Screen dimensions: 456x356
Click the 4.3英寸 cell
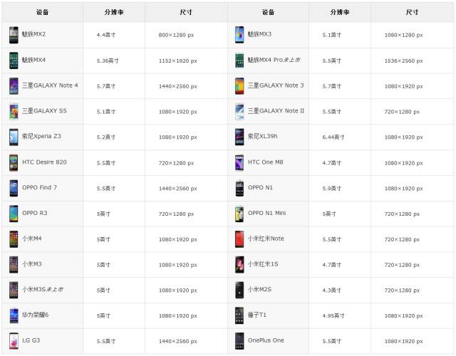331,290
